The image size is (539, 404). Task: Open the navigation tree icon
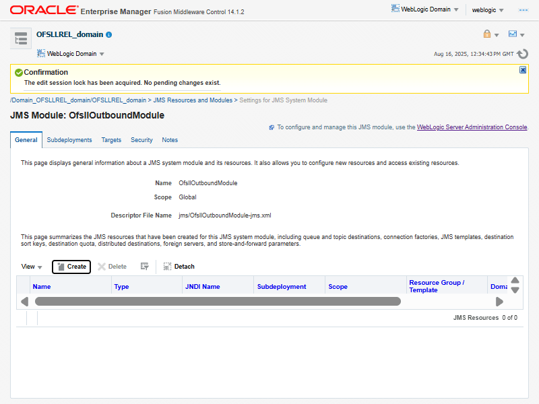coord(21,38)
